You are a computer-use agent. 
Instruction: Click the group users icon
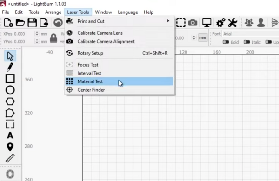tap(249, 23)
